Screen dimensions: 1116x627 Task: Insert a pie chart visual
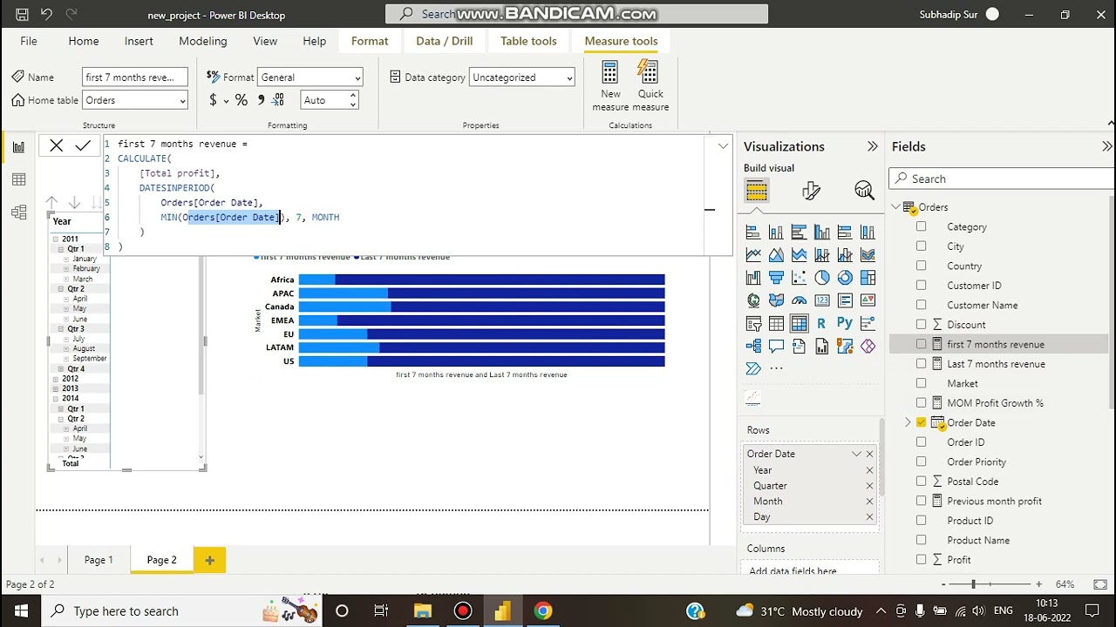822,278
